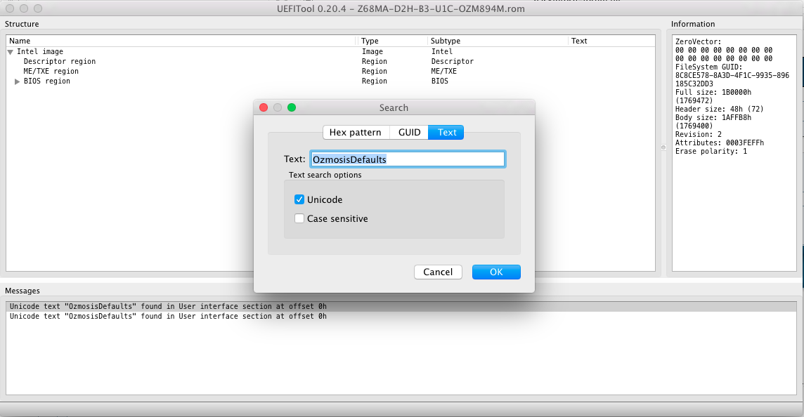Switch to the GUID search tab
The width and height of the screenshot is (804, 417).
409,132
